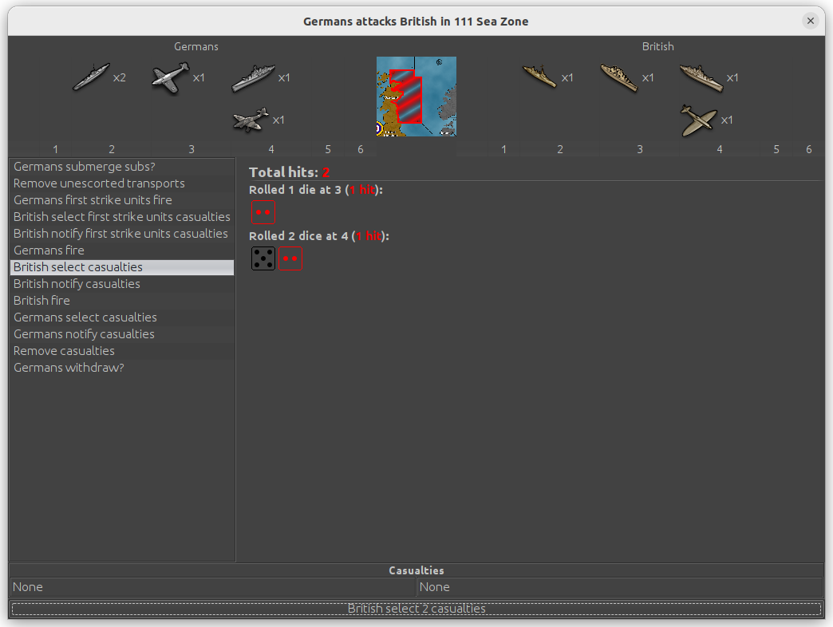Click the 111 Sea Zone map thumbnail
833x627 pixels.
(416, 97)
